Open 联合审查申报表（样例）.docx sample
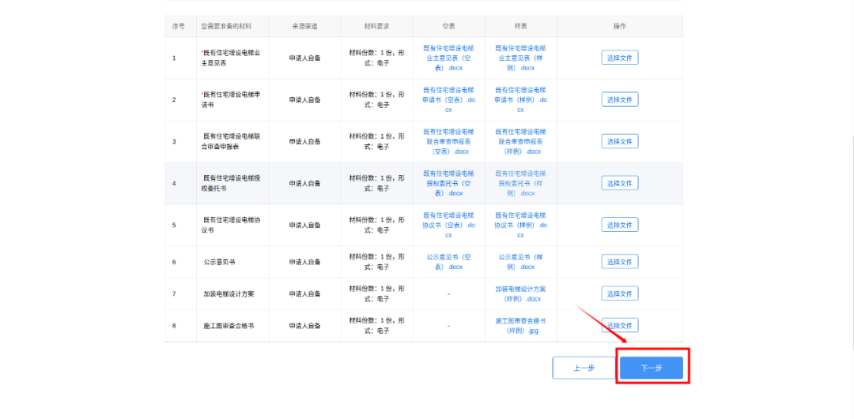This screenshot has height=419, width=854. [520, 141]
